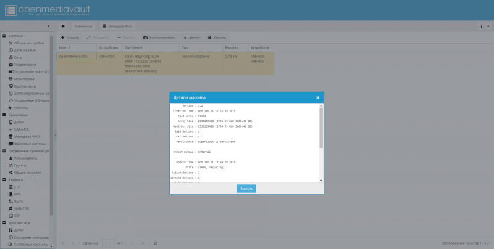Click the Зеркалирование type cell
Viewport: 494px width, 249px height.
pyautogui.click(x=201, y=64)
